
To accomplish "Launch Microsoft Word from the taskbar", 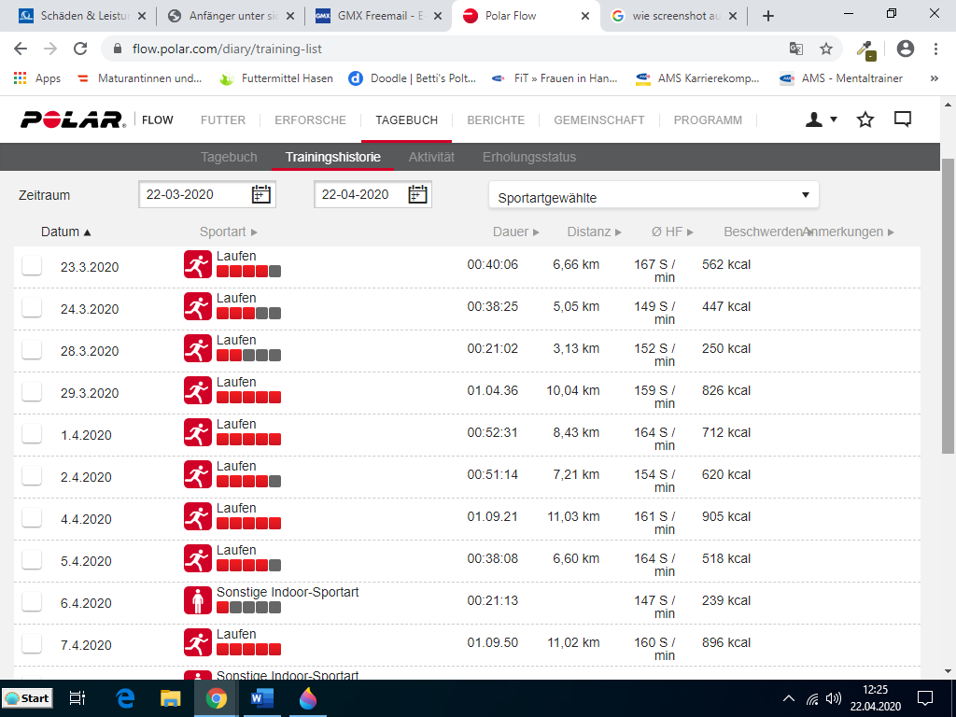I will (260, 697).
